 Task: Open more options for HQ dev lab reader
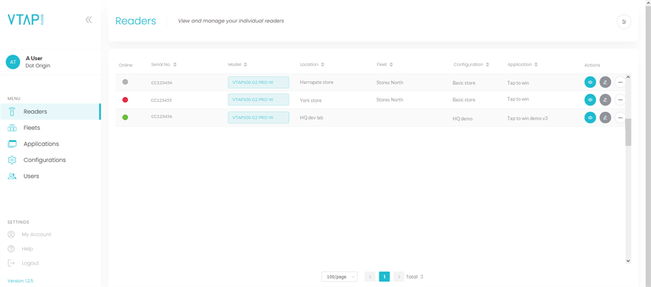pos(620,118)
